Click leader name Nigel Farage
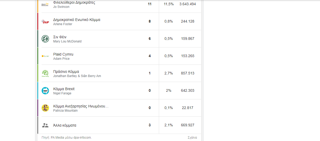This screenshot has height=141, width=320. pos(62,93)
